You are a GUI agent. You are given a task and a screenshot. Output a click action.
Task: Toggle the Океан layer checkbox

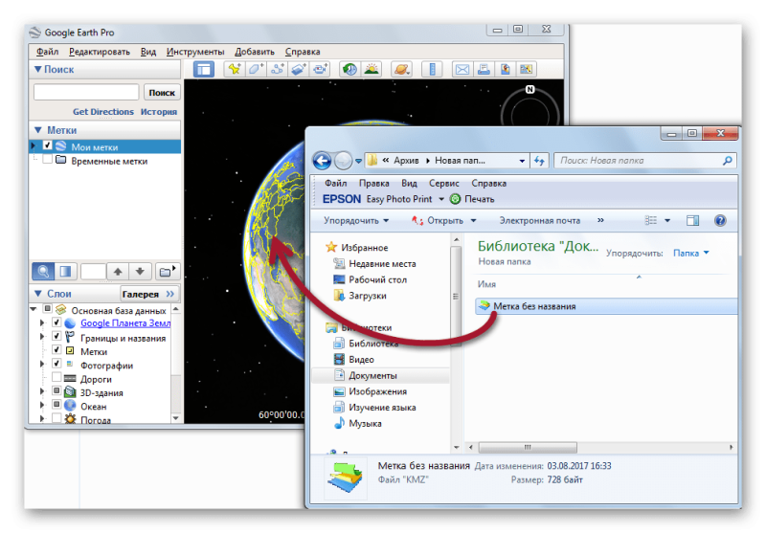tap(56, 405)
